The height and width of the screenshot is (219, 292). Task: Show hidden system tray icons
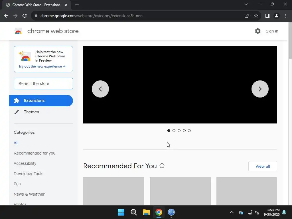tap(232, 212)
